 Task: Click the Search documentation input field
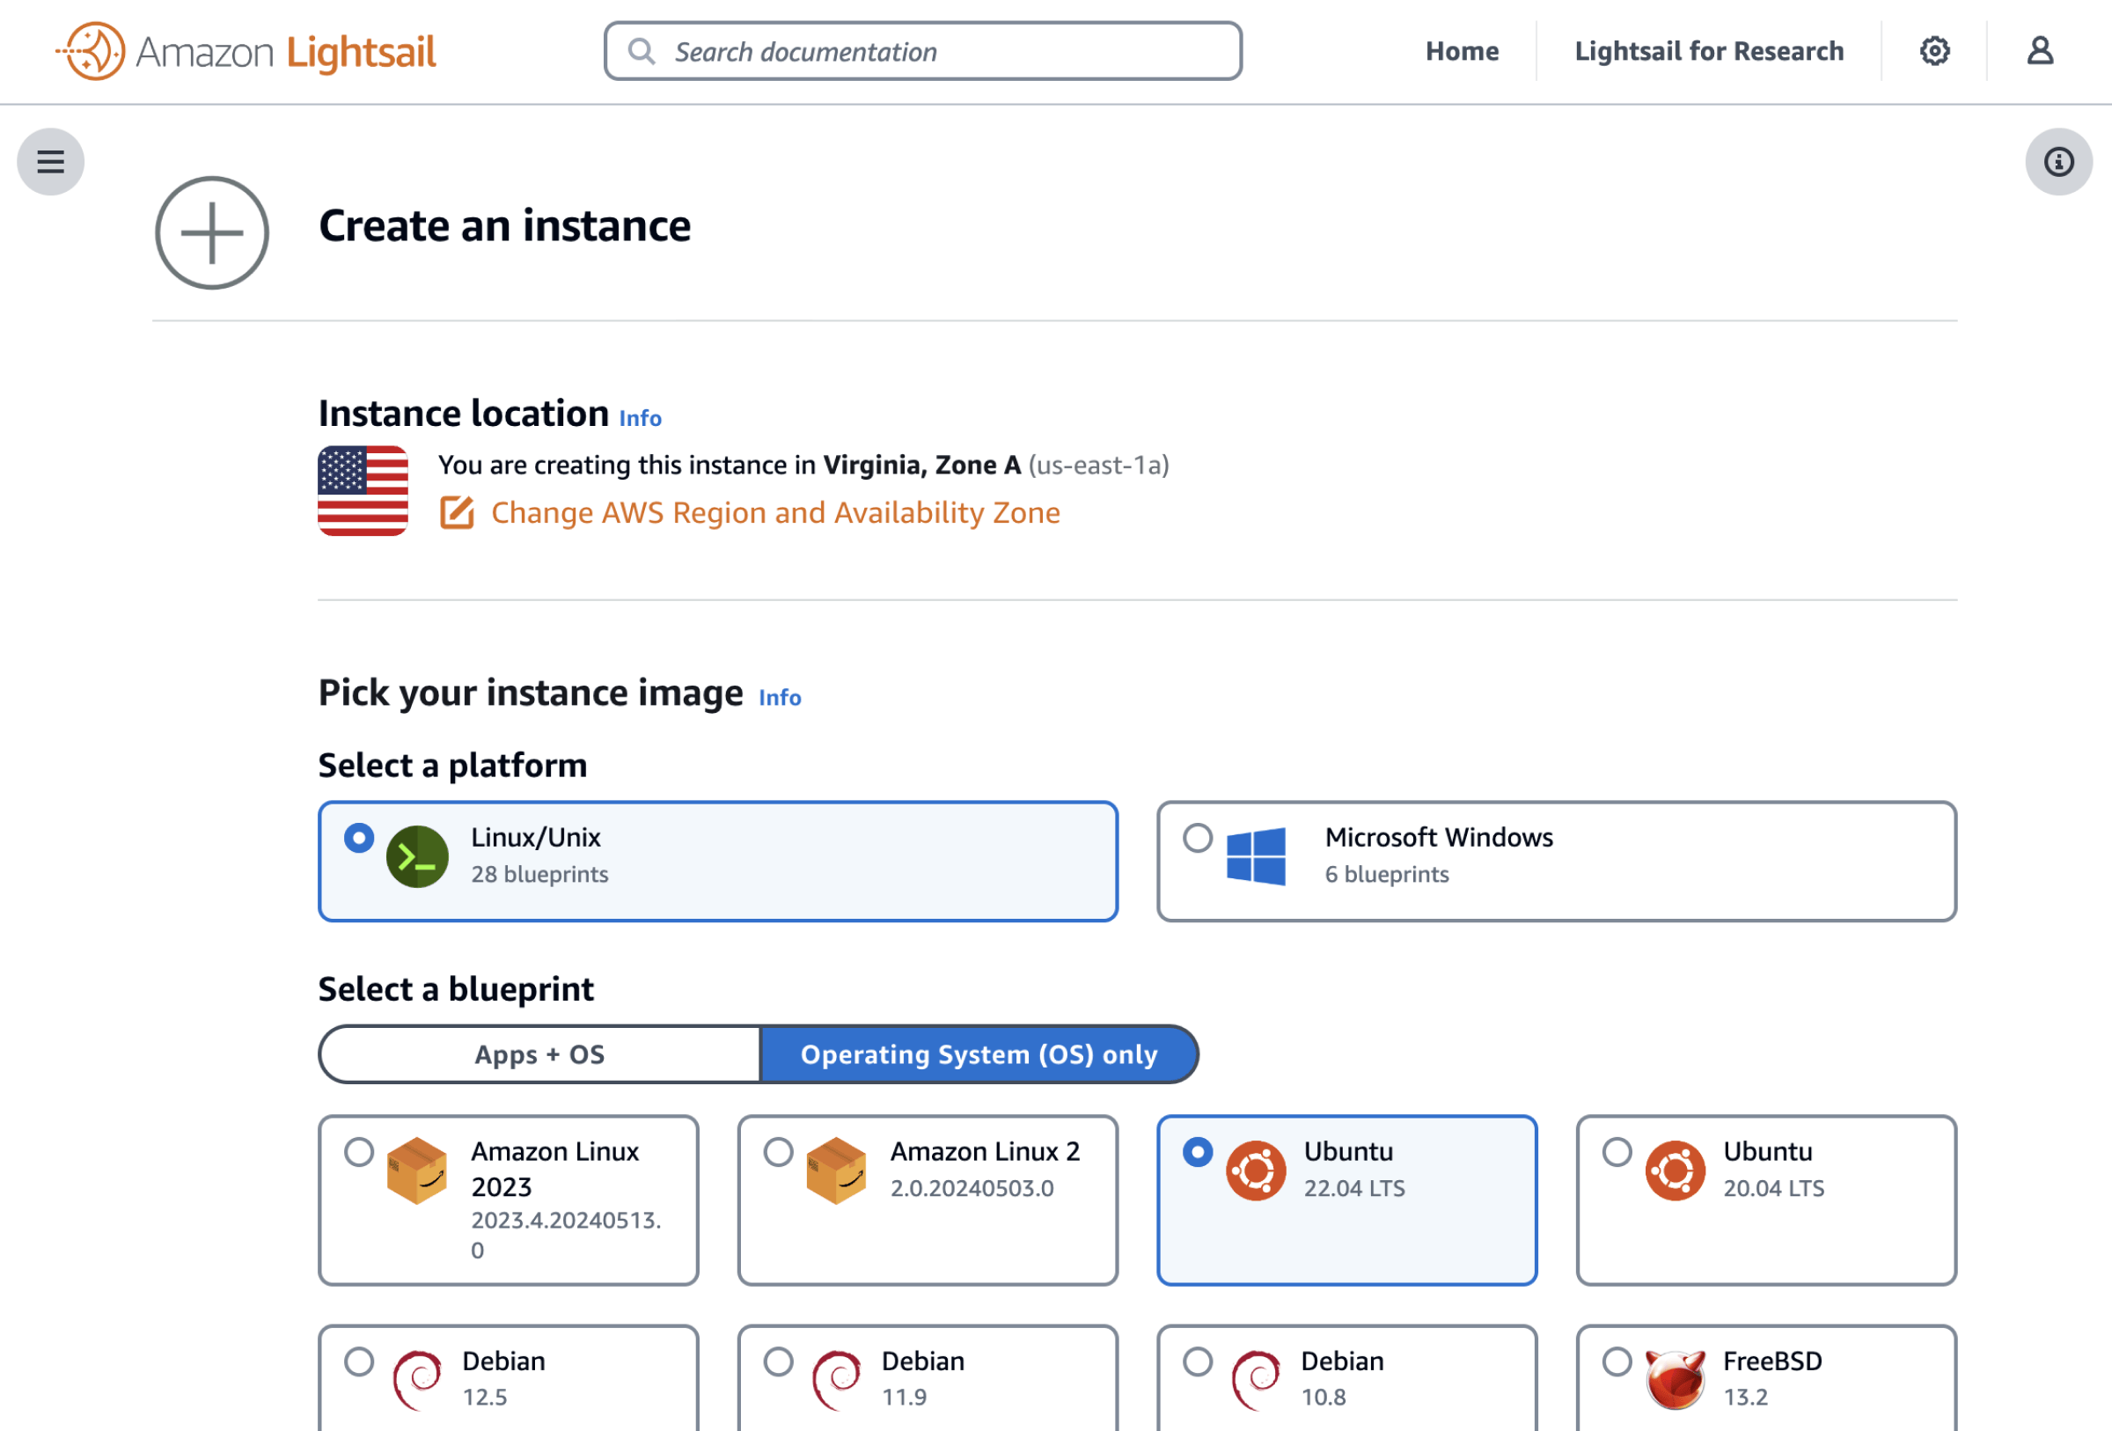click(x=924, y=49)
